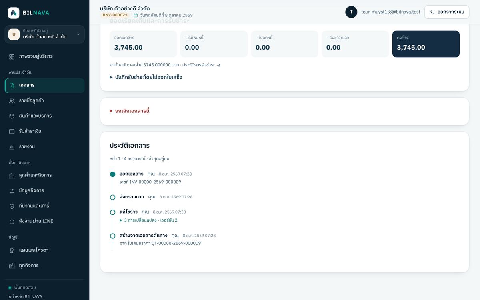Click the calendar icon next to the date

point(136,15)
